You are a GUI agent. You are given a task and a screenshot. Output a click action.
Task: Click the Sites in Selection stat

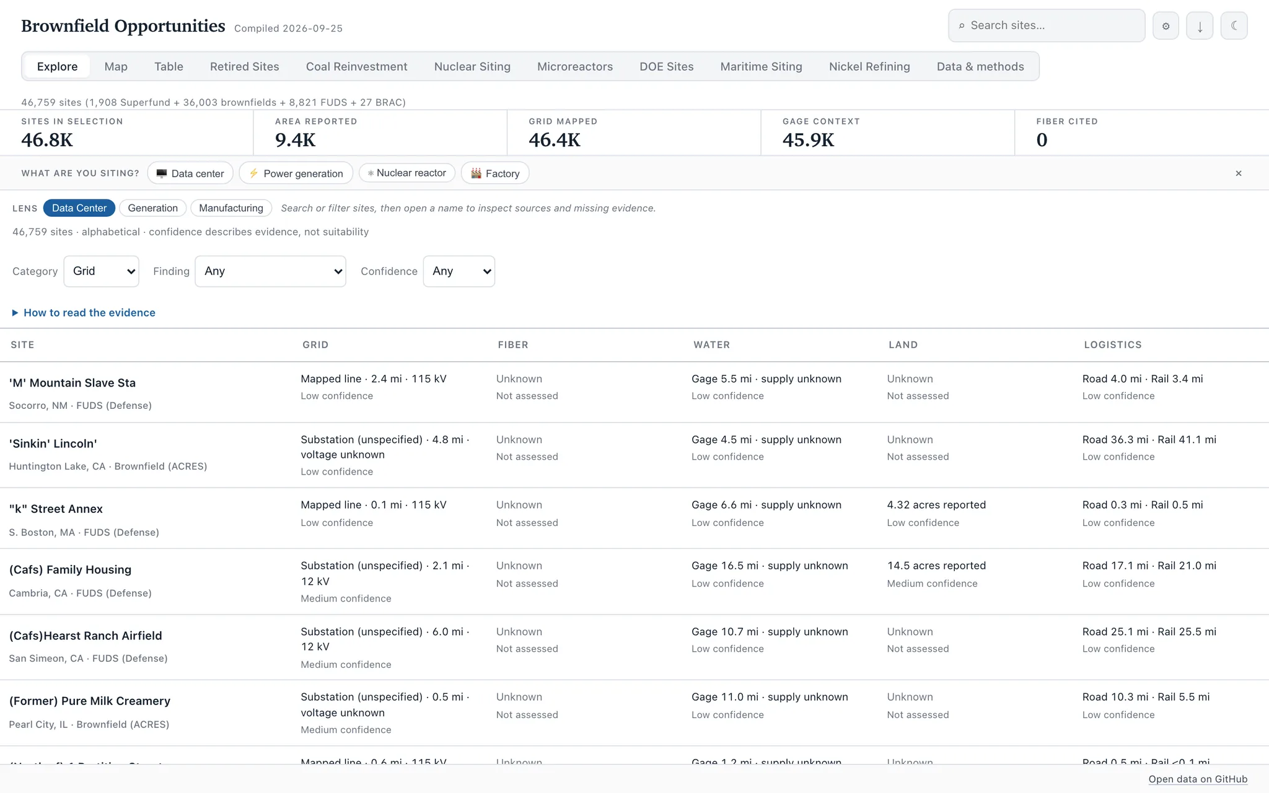click(x=126, y=133)
